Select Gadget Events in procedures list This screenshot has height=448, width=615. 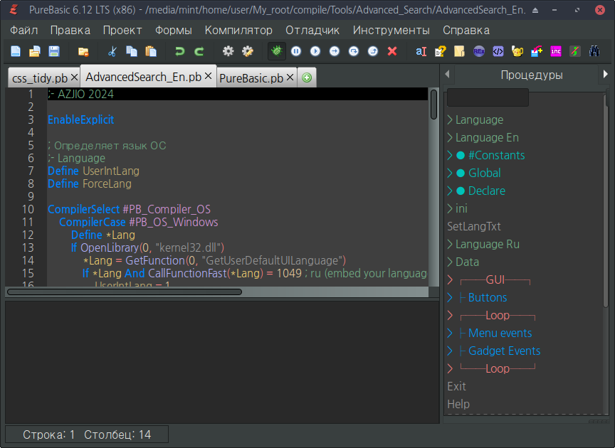tap(504, 351)
